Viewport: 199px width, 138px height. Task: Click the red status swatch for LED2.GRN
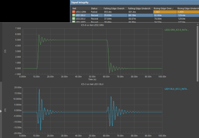pos(74,12)
